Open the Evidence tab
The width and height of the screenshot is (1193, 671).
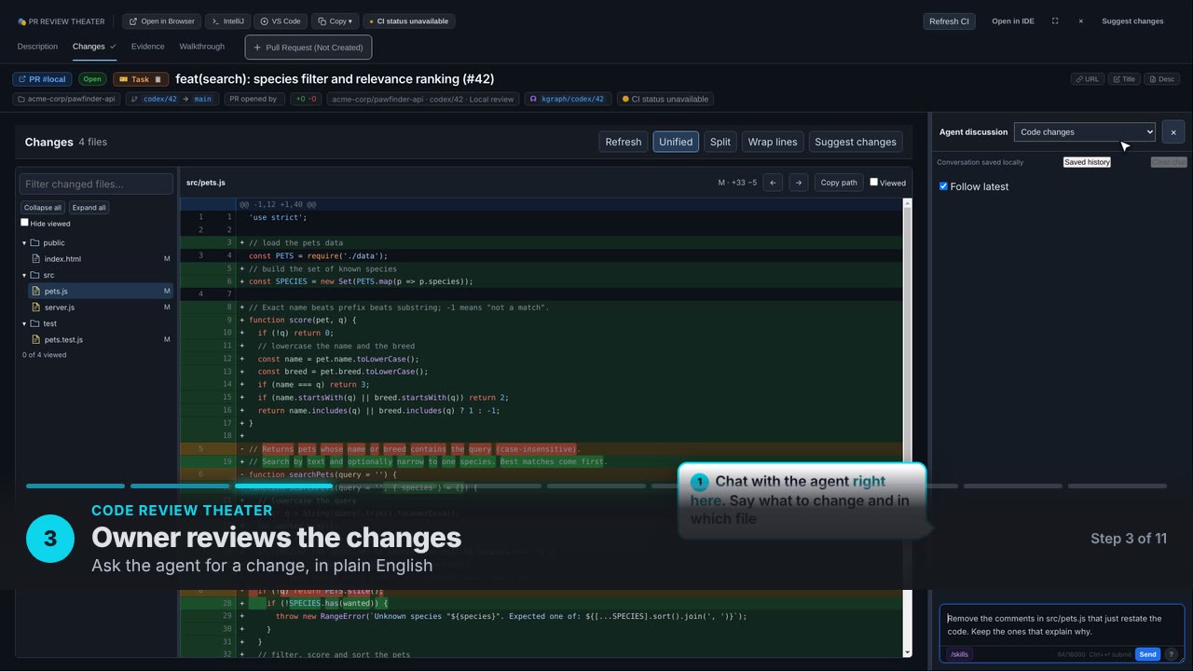pos(147,47)
